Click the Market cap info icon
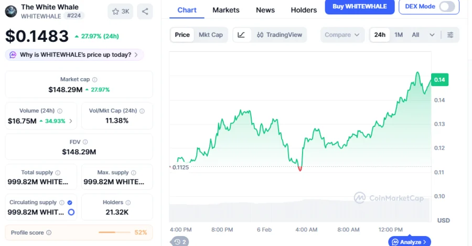The width and height of the screenshot is (472, 246). click(95, 80)
